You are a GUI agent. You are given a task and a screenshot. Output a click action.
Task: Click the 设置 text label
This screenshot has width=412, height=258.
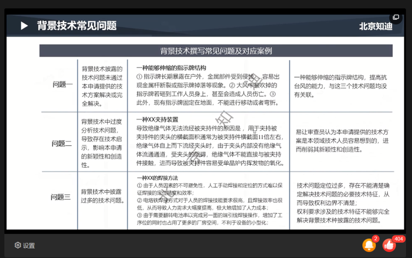coord(29,246)
